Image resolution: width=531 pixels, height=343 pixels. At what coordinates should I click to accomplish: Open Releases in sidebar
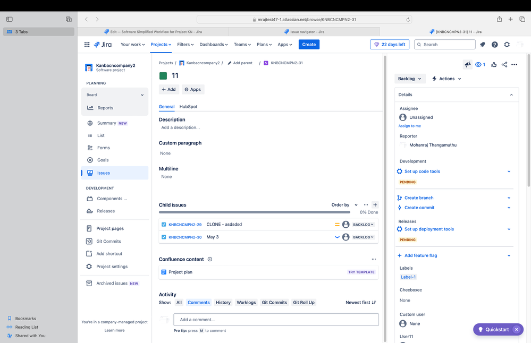tap(106, 211)
